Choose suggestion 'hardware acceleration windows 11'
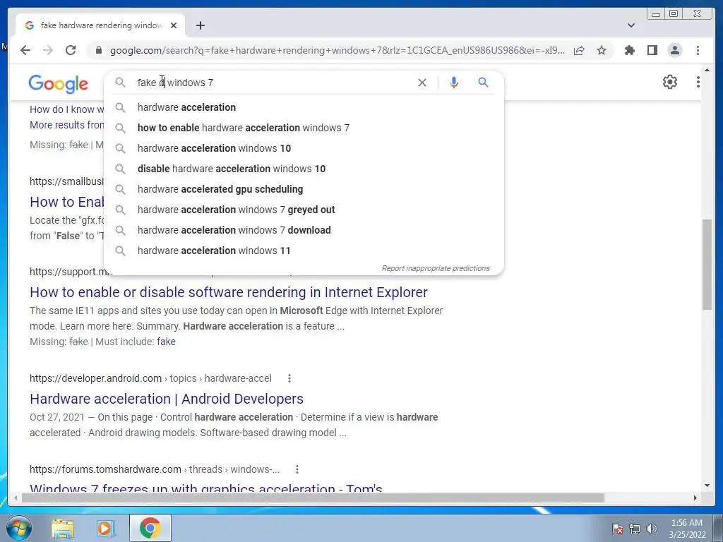Image resolution: width=723 pixels, height=542 pixels. coord(304,251)
